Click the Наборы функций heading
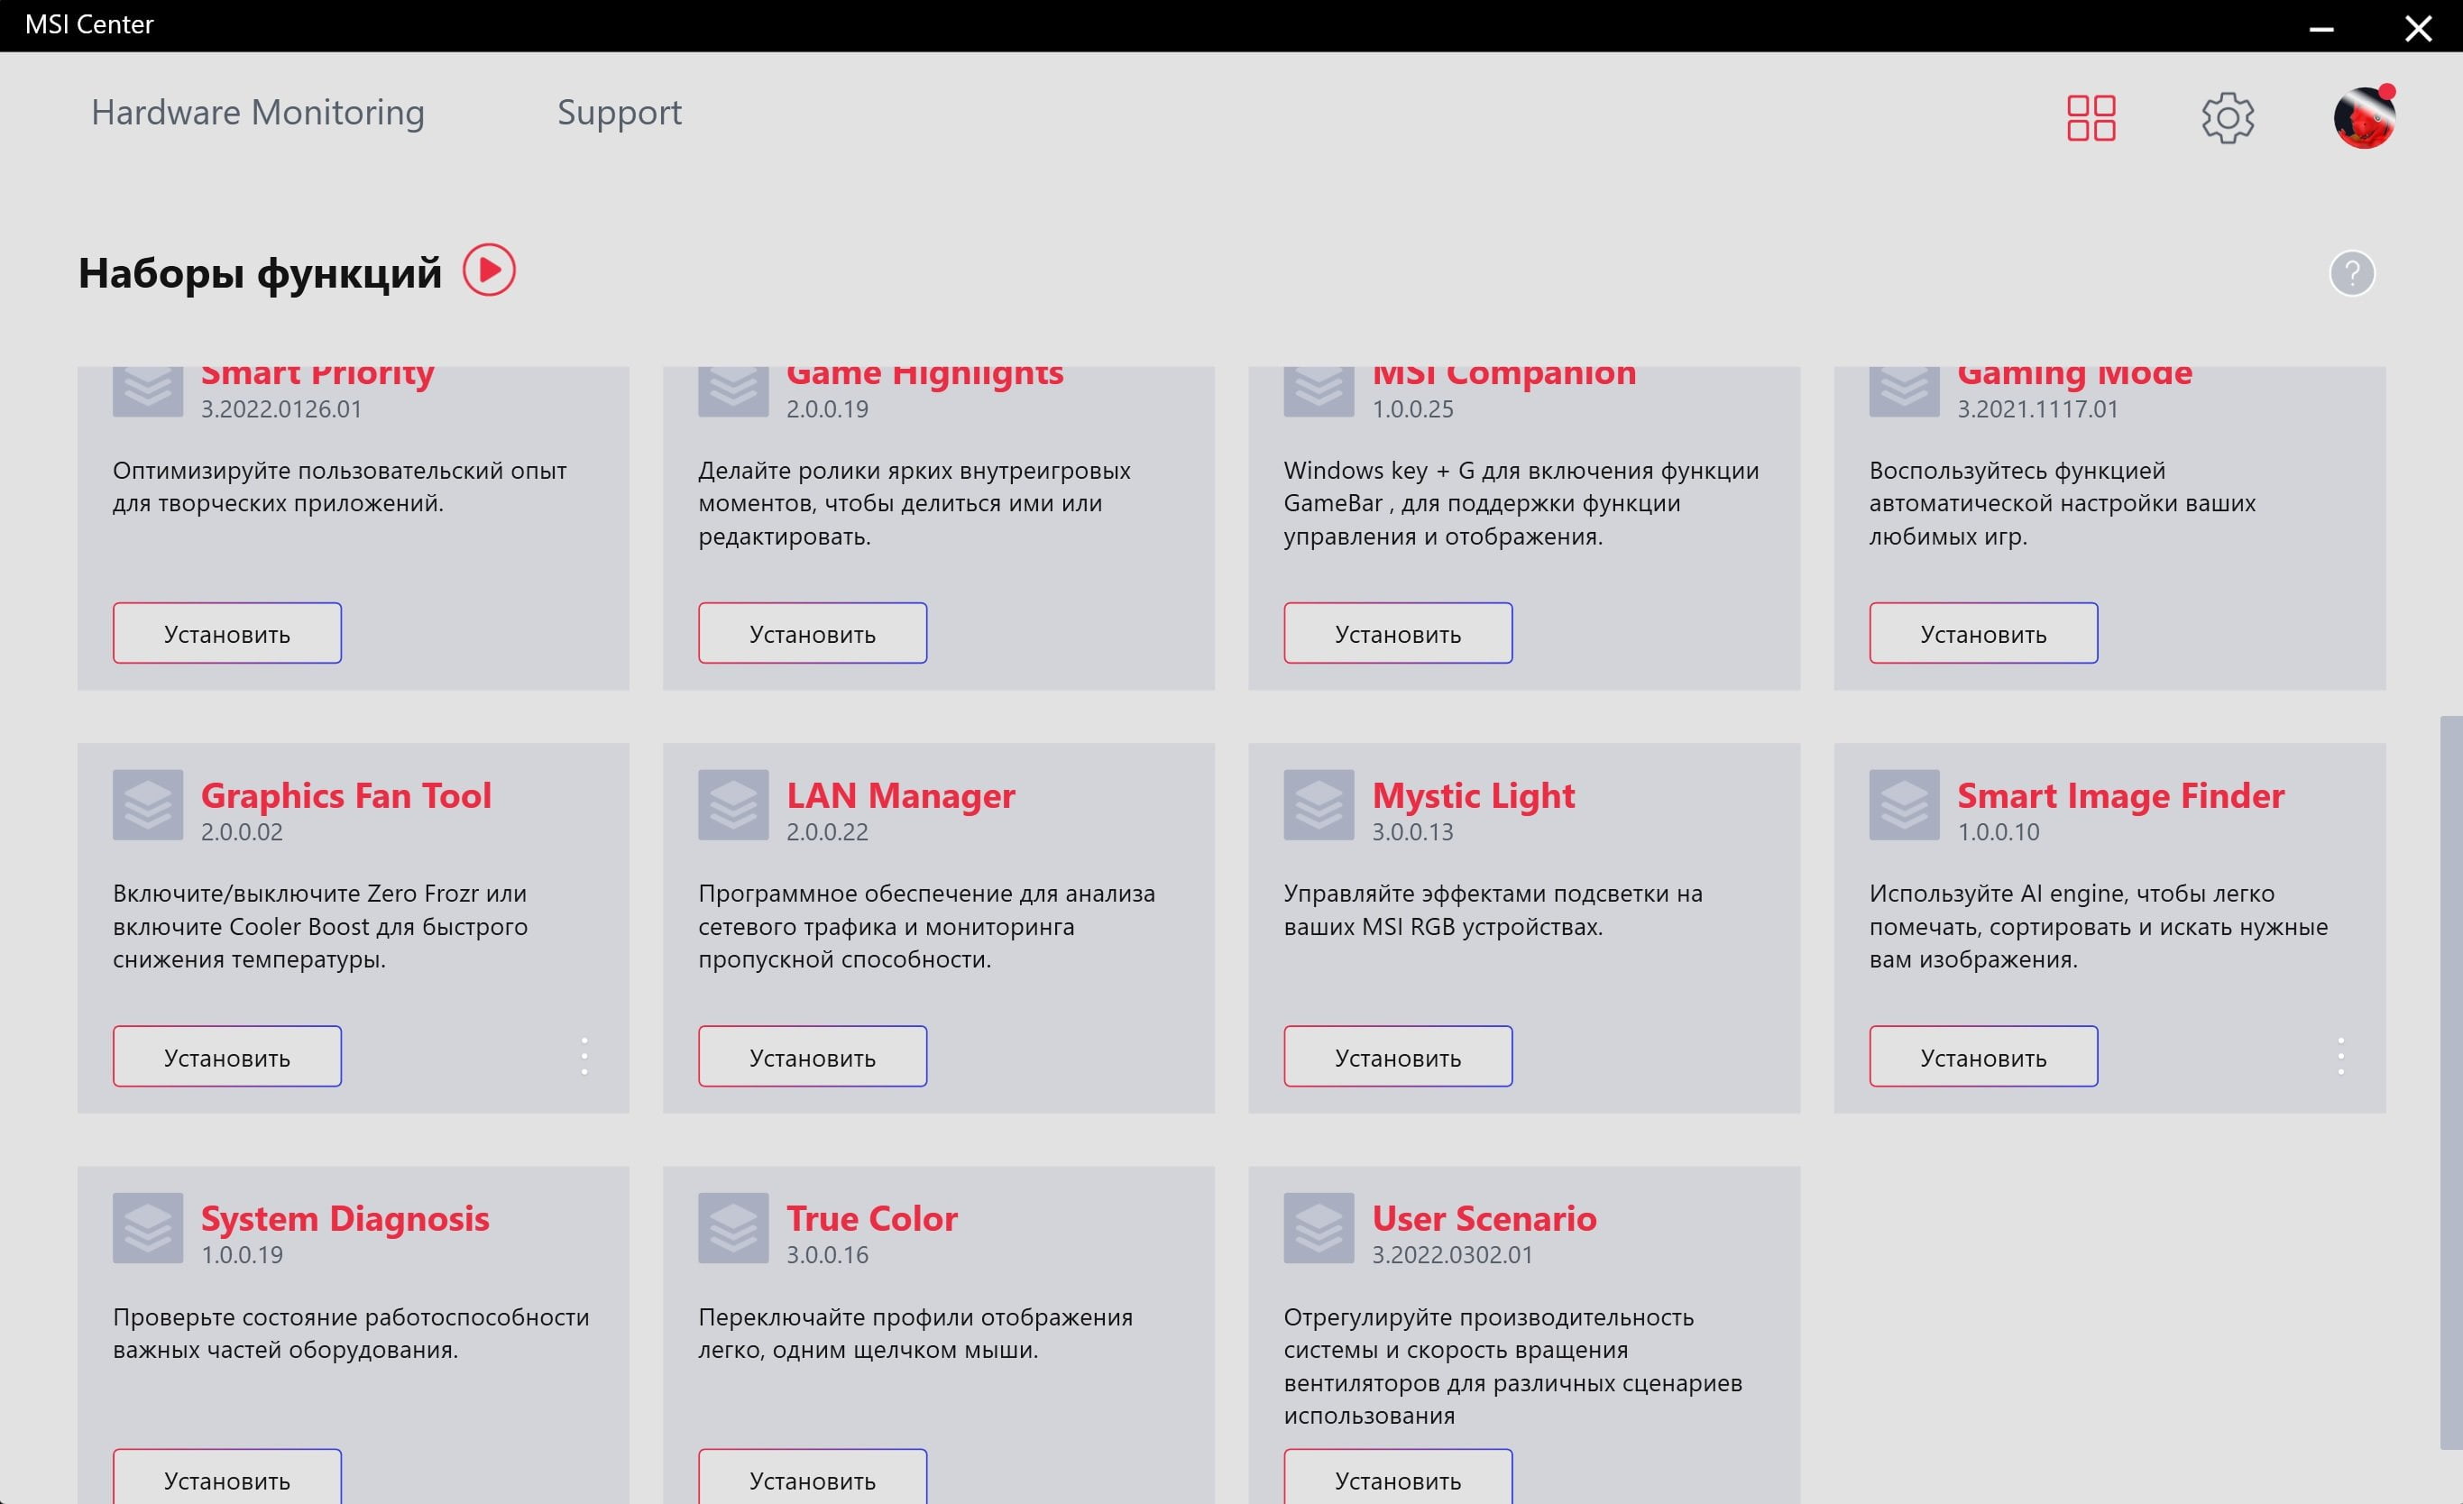Screen dimensions: 2463x1504 click(260, 273)
